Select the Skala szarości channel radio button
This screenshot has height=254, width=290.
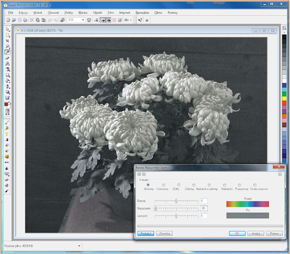(255, 185)
